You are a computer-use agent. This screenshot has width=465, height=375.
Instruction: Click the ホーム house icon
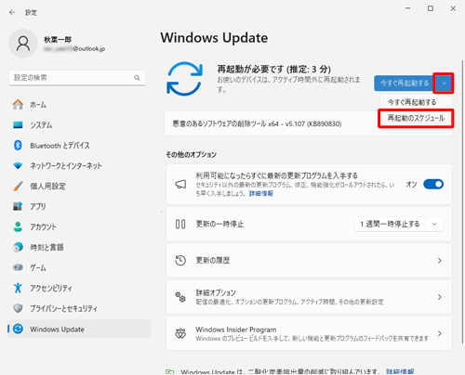click(18, 105)
